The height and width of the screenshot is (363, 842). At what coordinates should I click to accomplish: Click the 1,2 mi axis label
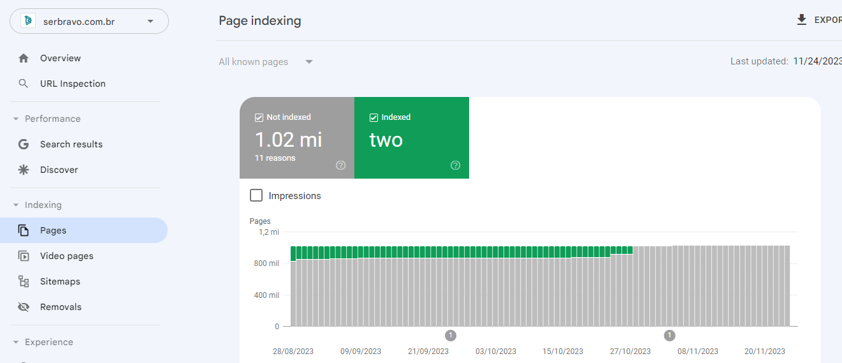click(268, 232)
